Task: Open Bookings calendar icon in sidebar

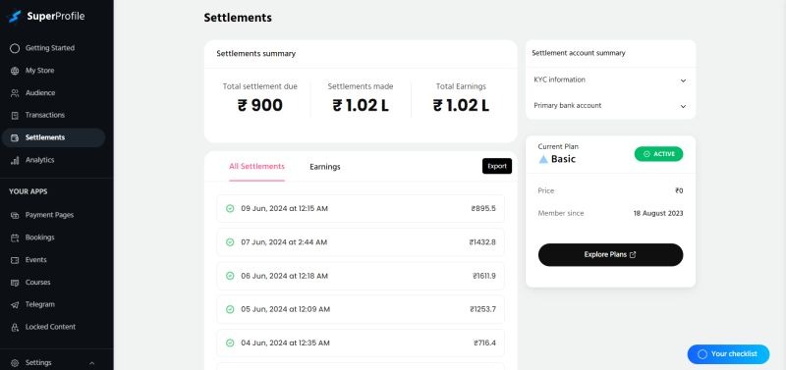Action: (x=15, y=238)
